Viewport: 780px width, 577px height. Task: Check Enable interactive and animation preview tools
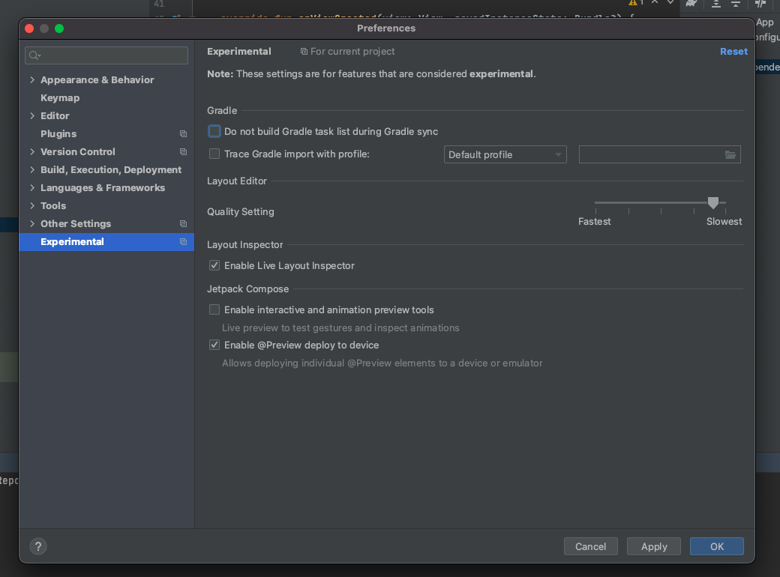tap(214, 309)
